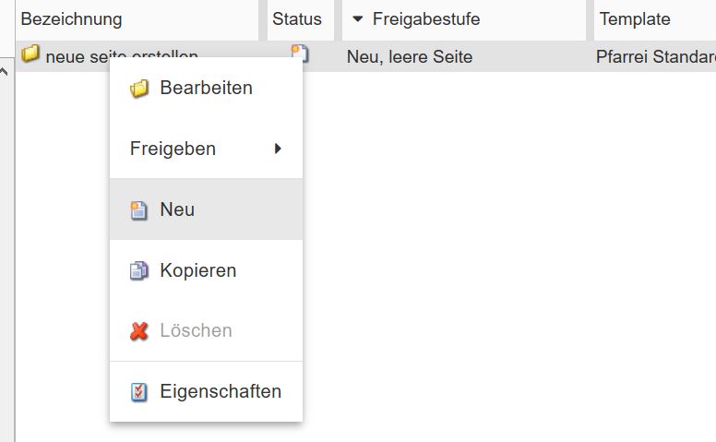Click the scroll-up arrow on the left edge
716x442 pixels.
click(6, 72)
